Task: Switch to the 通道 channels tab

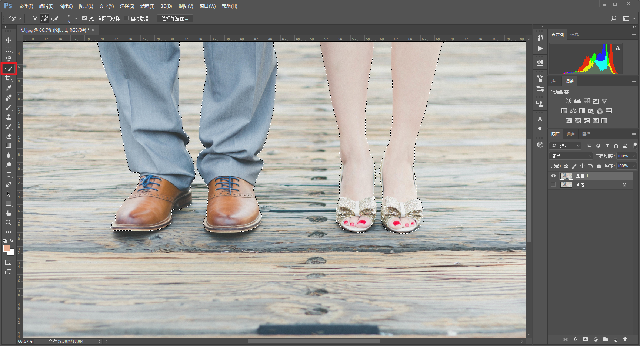Action: point(570,134)
